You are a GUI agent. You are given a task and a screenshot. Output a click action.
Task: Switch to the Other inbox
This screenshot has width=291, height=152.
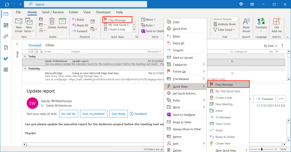click(50, 45)
